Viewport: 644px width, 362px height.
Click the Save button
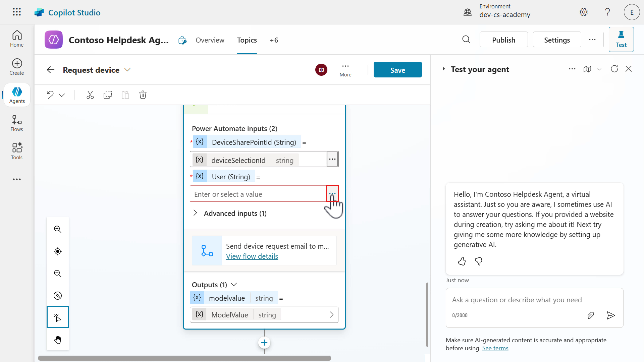click(397, 70)
